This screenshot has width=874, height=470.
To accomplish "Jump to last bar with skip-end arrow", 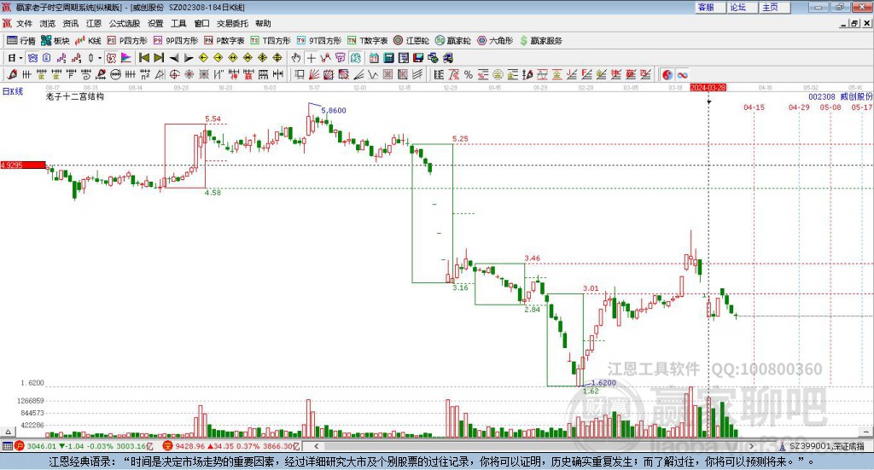I will tap(159, 58).
